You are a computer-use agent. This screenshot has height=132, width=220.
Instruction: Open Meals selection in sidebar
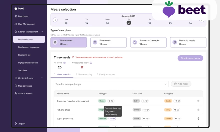pos(29,39)
